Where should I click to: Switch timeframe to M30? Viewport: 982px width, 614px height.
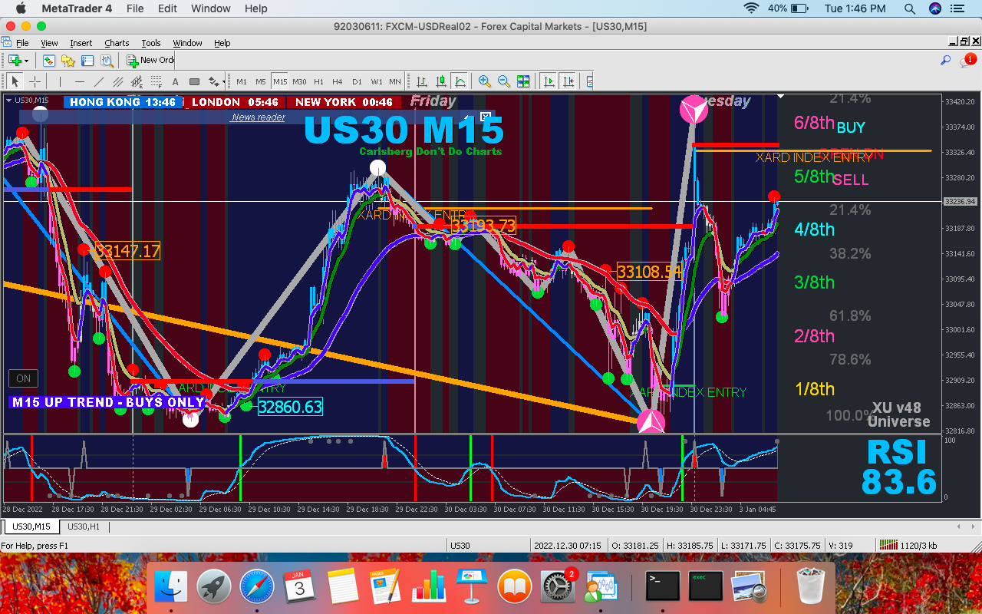click(299, 81)
